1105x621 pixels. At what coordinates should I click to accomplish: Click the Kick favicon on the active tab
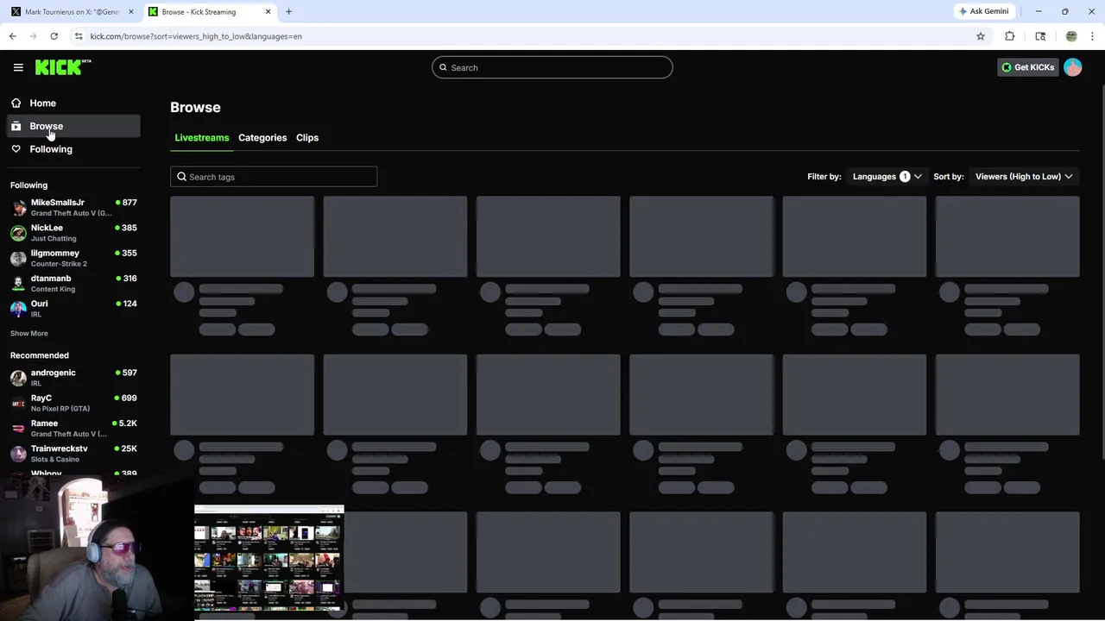153,12
